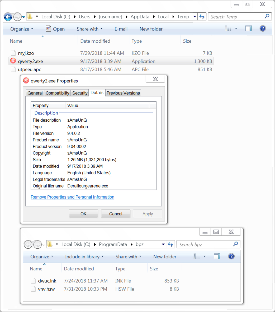The image size is (275, 312).
Task: Open view options dropdown arrow in Temp window
Action: pyautogui.click(x=236, y=29)
